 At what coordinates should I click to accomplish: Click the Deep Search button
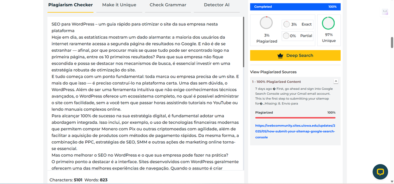click(x=295, y=56)
